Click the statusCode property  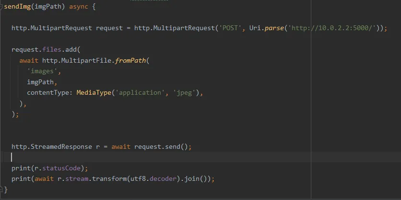click(x=61, y=168)
